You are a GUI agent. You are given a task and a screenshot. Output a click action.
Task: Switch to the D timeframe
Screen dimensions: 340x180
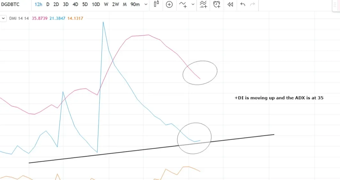[48, 4]
